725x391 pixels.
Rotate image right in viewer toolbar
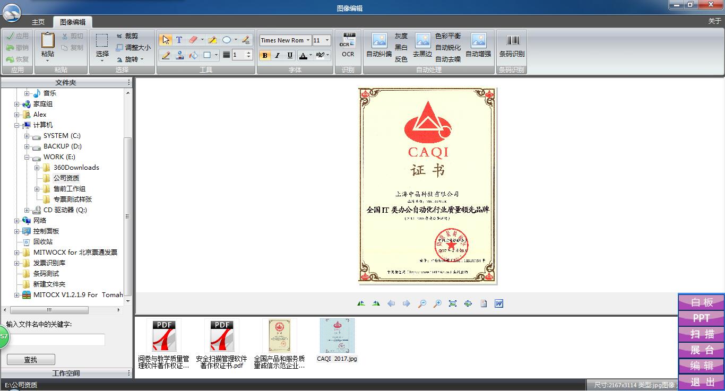376,303
